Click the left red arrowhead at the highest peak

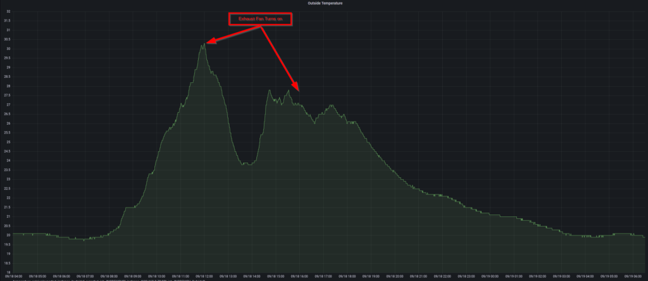(208, 42)
